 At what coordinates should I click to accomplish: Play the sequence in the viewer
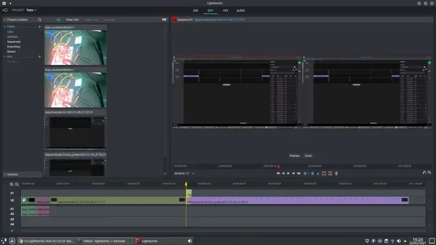[288, 173]
